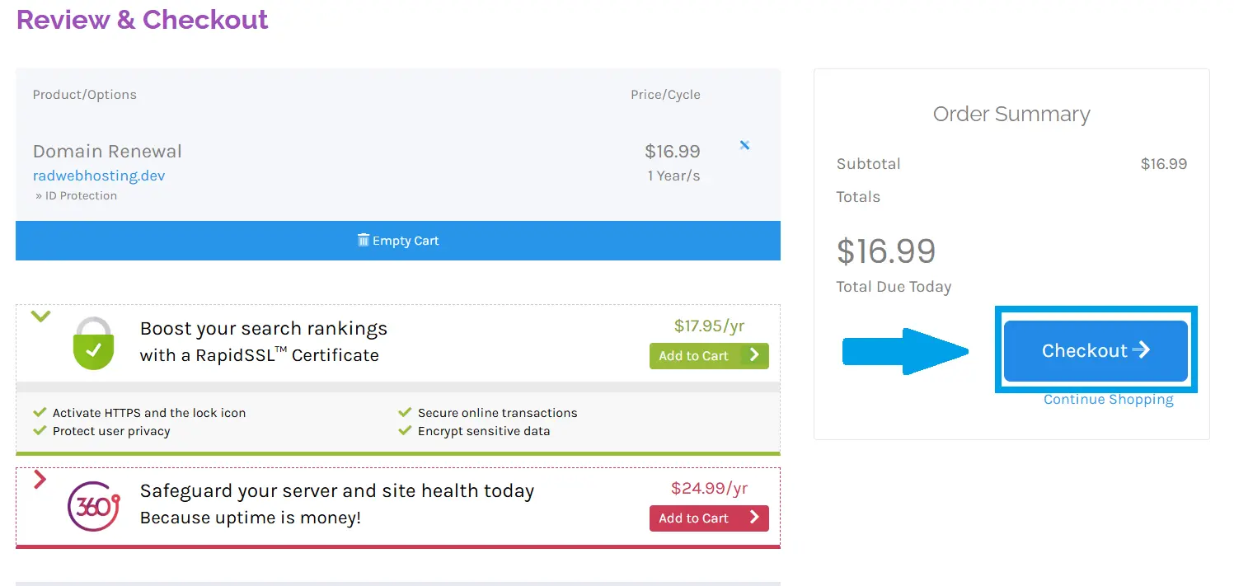Click the green checkmark beside Activate HTTPS
The image size is (1234, 586).
pyautogui.click(x=40, y=412)
